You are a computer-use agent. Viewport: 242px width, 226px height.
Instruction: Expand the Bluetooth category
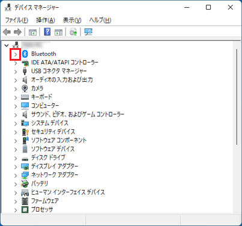pyautogui.click(x=16, y=54)
